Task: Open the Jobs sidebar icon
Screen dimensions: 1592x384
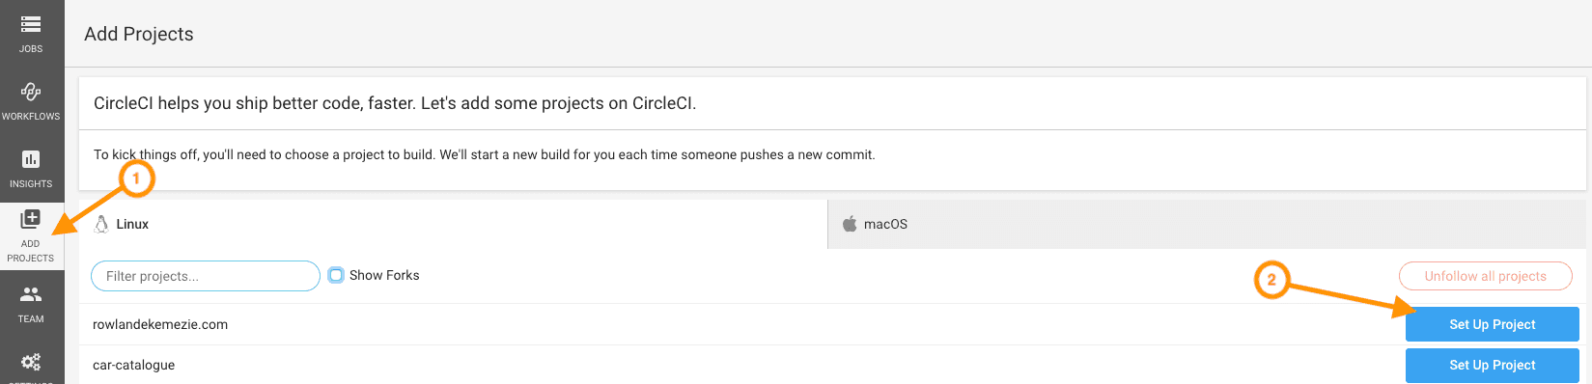Action: click(31, 24)
